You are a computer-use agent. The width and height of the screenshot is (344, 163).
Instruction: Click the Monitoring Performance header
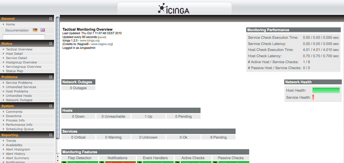(x=293, y=30)
